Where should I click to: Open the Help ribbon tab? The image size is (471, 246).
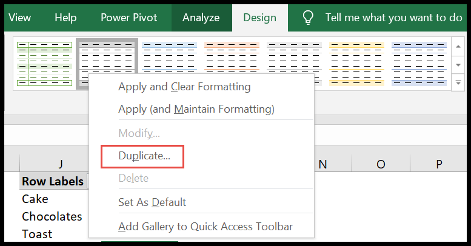point(65,18)
